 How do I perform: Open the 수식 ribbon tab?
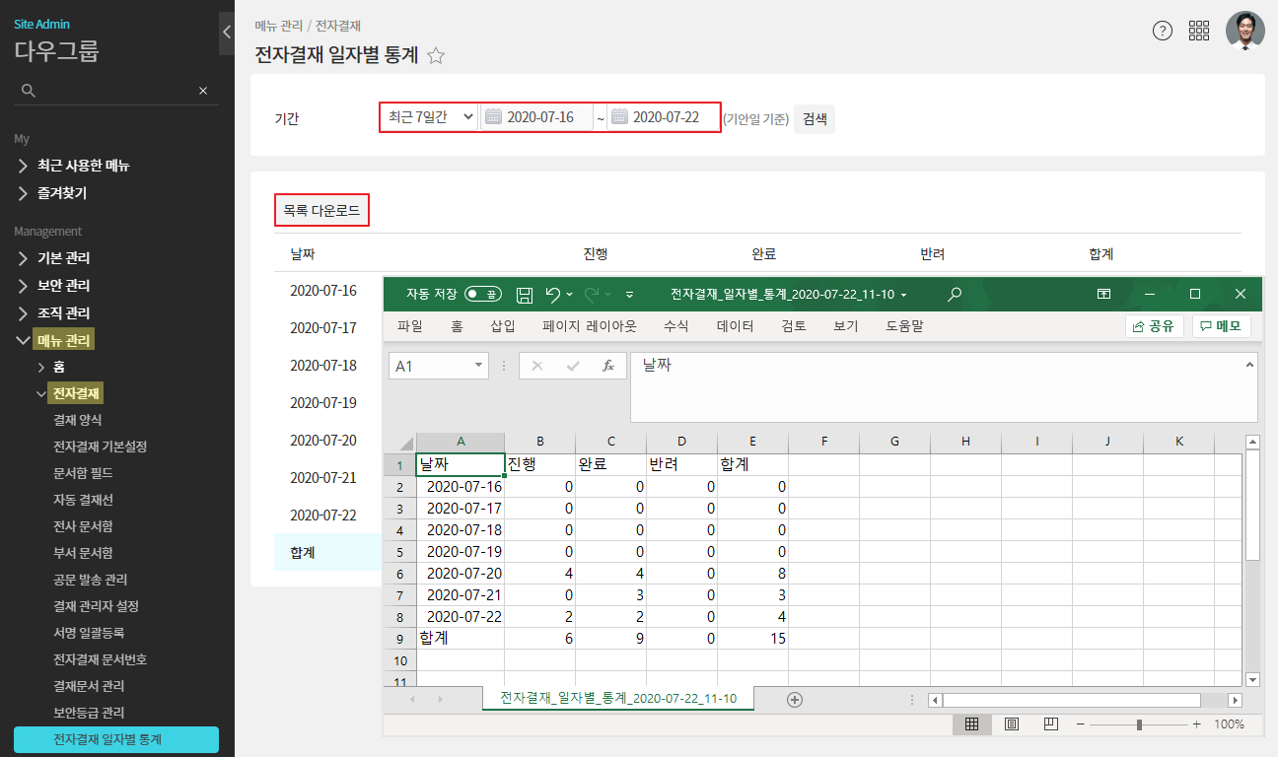pyautogui.click(x=675, y=326)
